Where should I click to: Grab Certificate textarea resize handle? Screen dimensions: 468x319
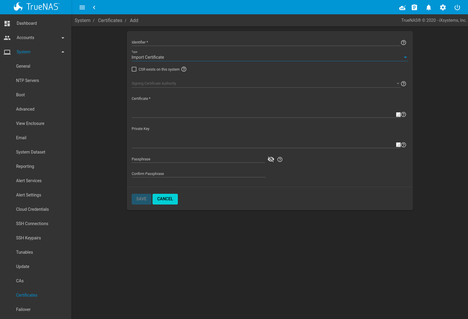pyautogui.click(x=398, y=115)
